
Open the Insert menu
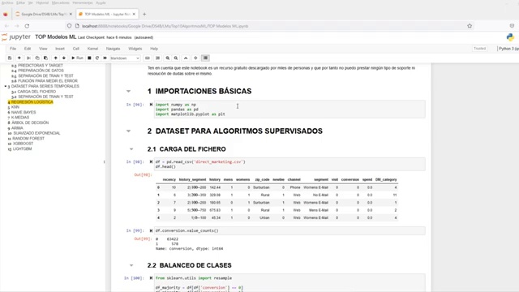coord(60,49)
